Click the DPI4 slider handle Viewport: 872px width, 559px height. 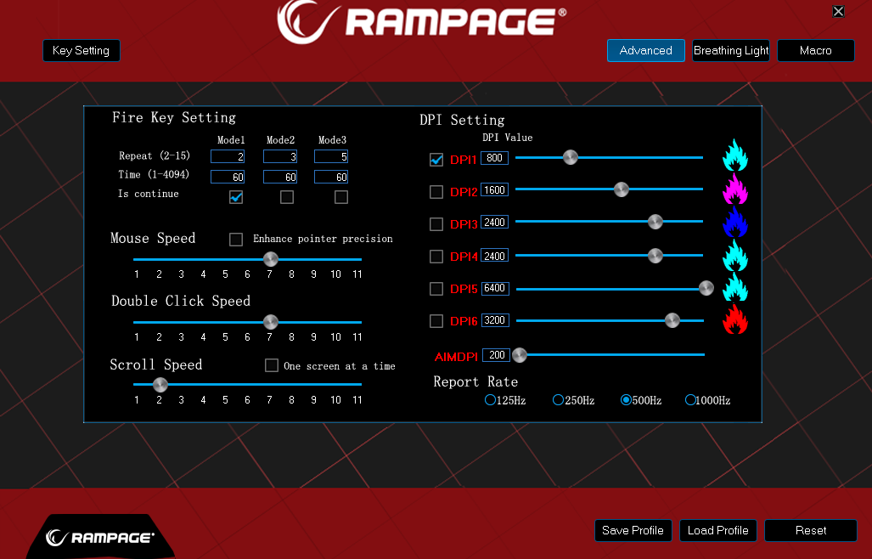coord(655,256)
